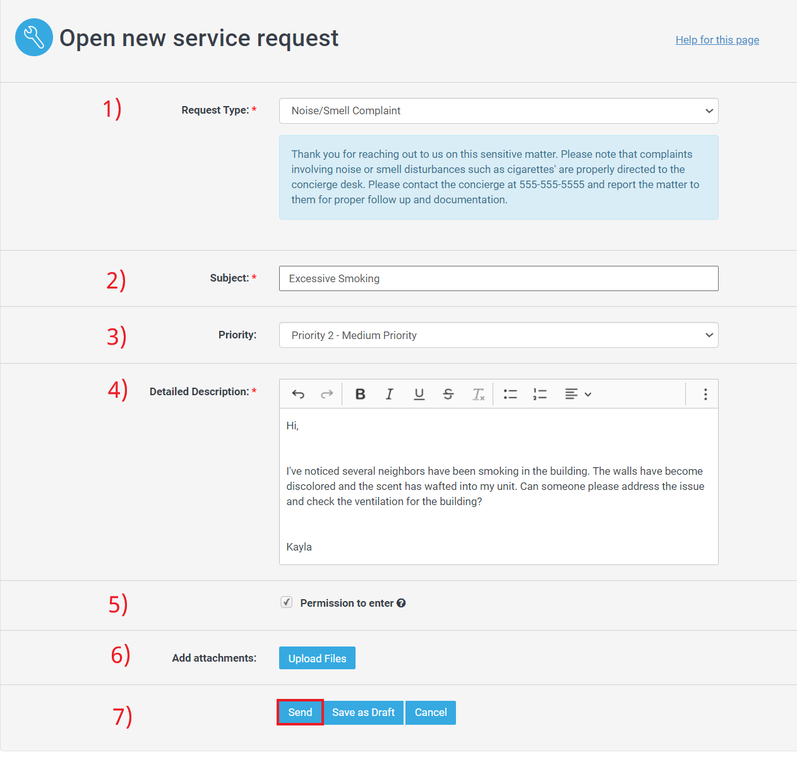This screenshot has height=757, width=797.
Task: Click the Redo arrow in editor toolbar
Action: tap(327, 394)
